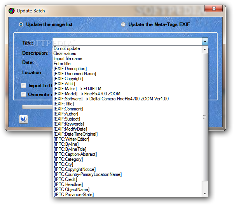Viewport: 234px width, 205px height.
Task: Select 'Enter title' option
Action: click(x=127, y=64)
